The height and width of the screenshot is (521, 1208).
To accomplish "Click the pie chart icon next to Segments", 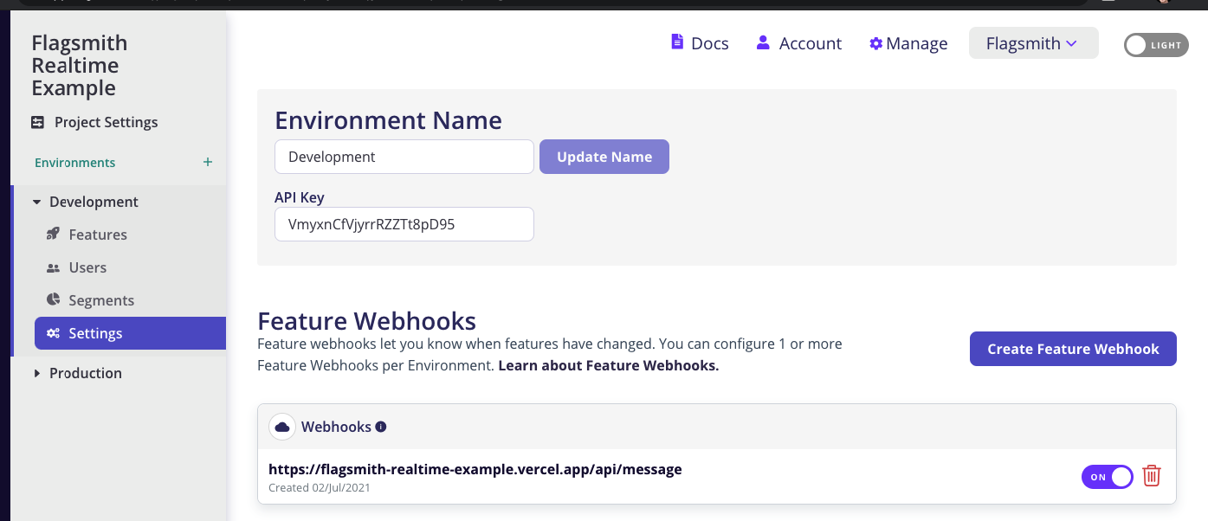I will [x=53, y=300].
